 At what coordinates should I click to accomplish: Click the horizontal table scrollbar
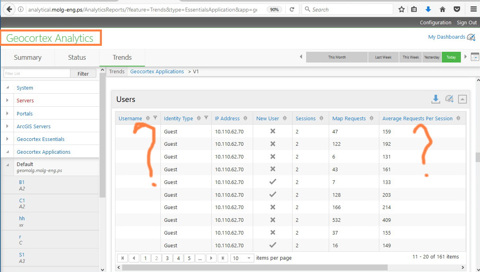[255, 268]
